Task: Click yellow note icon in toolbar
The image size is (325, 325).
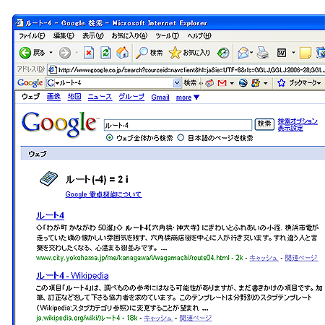Action: (305, 53)
